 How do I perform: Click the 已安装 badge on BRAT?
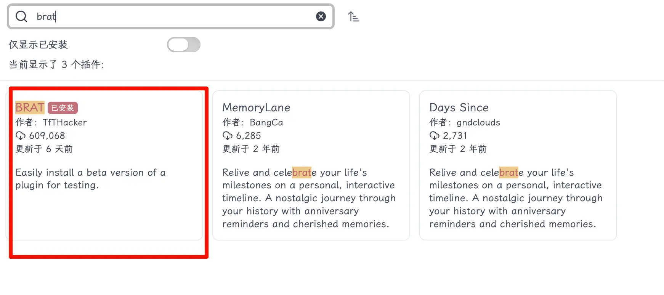coord(63,108)
